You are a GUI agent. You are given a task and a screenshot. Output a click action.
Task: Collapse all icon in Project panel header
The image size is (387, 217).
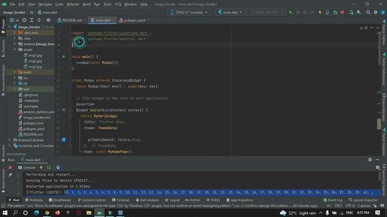click(39, 20)
